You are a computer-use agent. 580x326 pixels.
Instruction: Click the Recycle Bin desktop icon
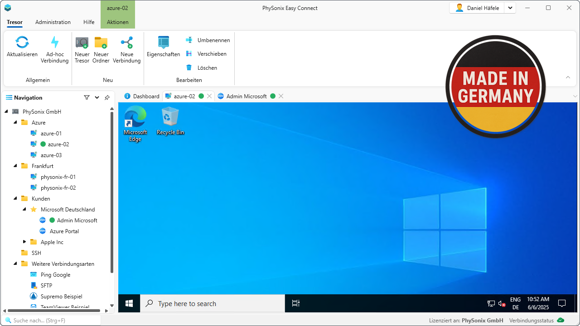click(x=170, y=121)
